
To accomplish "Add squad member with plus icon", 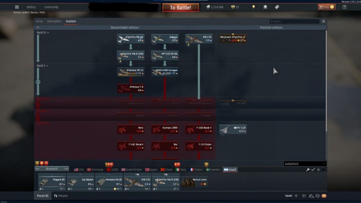I will click(x=296, y=196).
